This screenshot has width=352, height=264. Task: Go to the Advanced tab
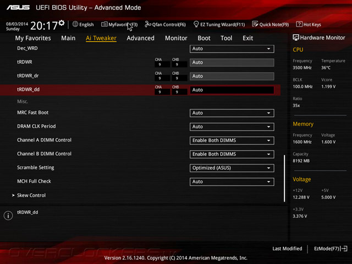[141, 38]
